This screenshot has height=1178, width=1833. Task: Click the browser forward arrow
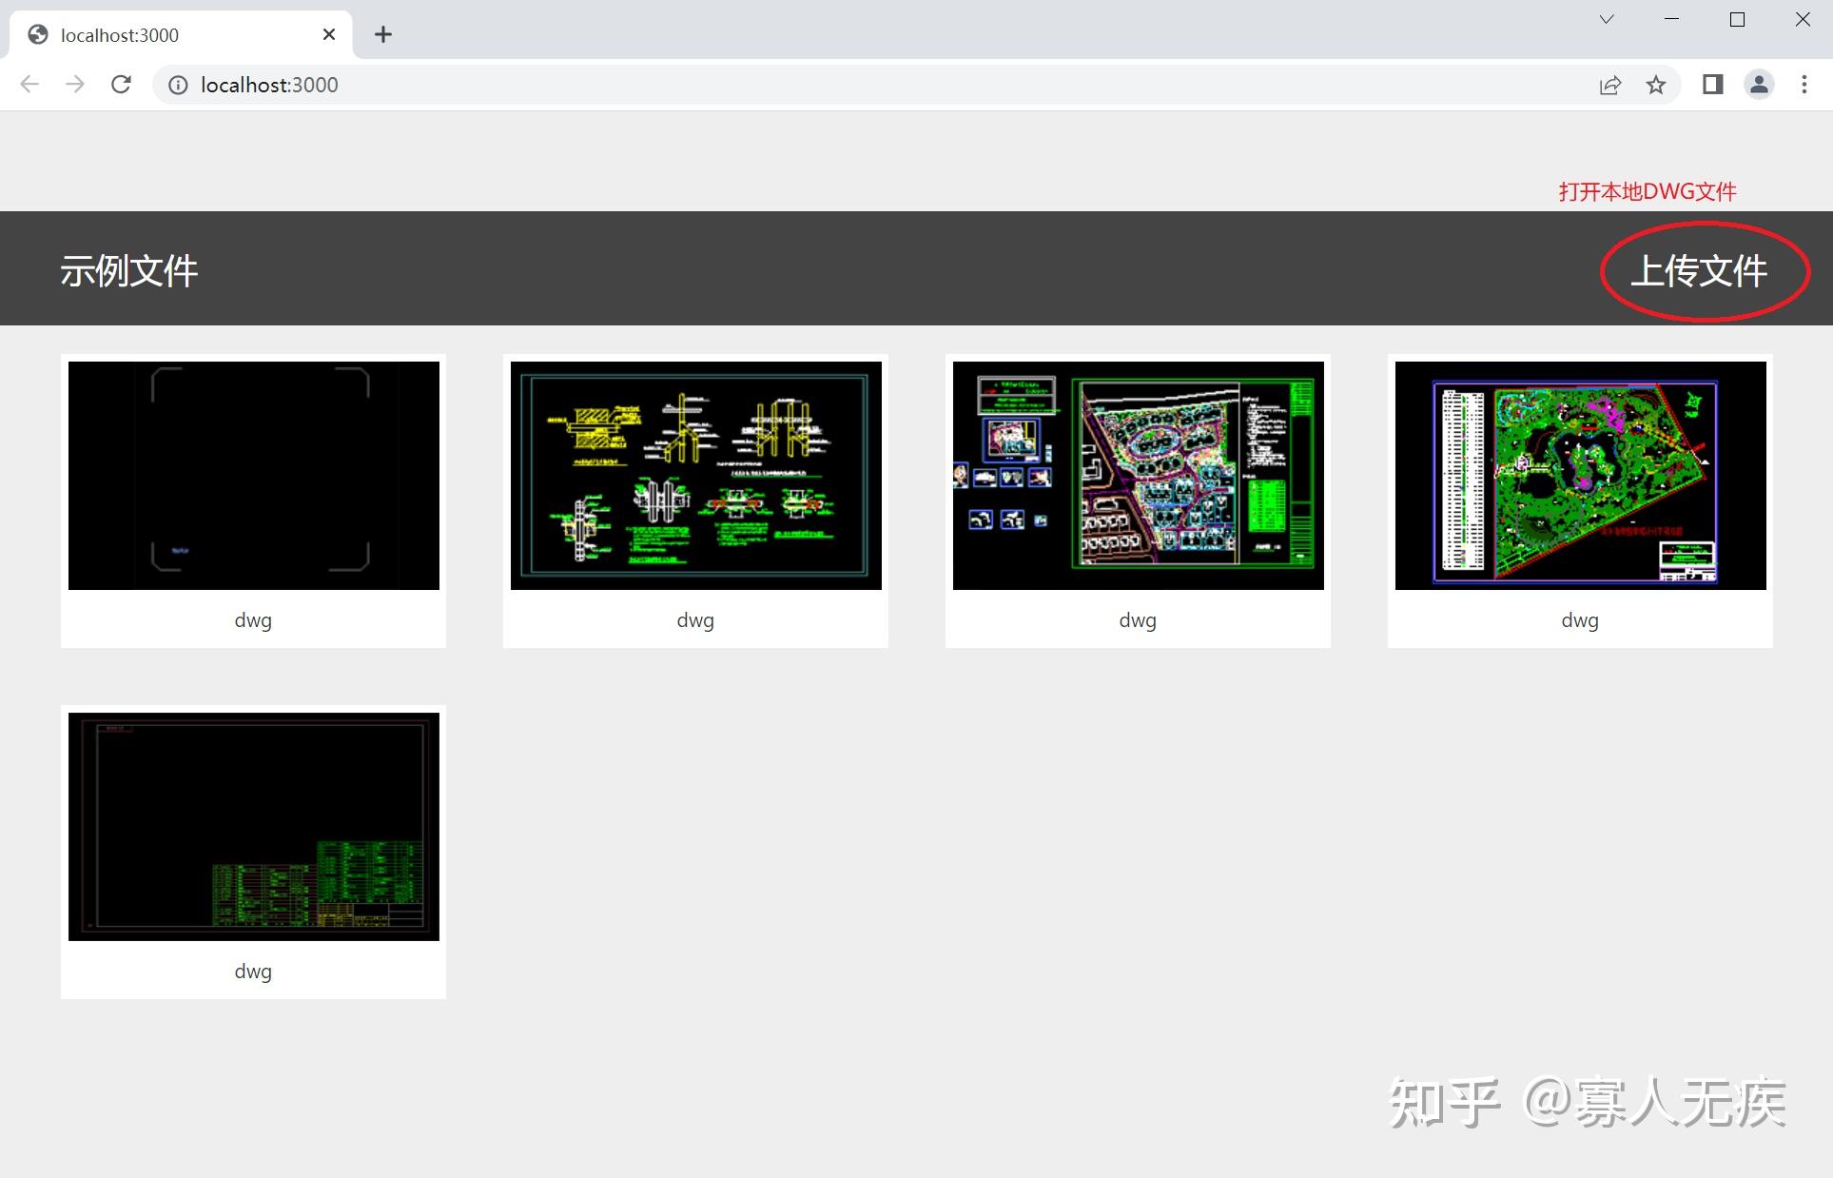tap(75, 85)
